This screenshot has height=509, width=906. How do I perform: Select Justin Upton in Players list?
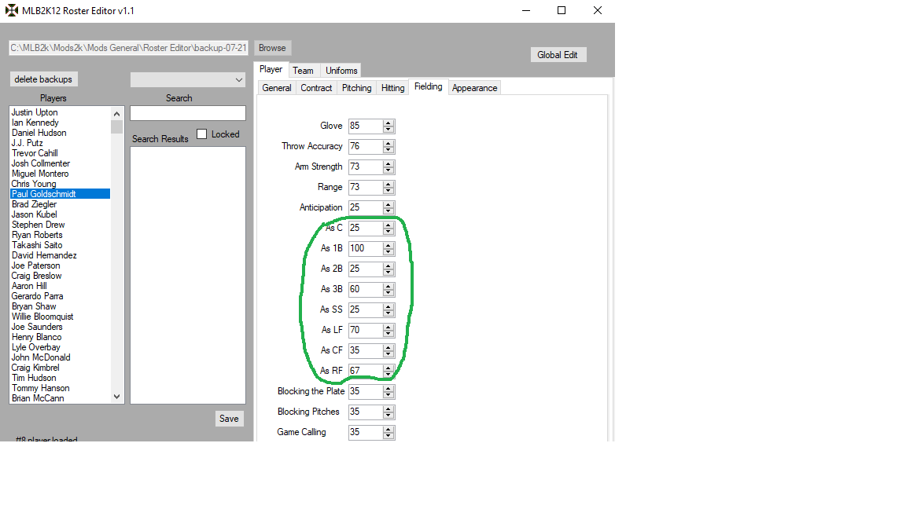click(60, 112)
